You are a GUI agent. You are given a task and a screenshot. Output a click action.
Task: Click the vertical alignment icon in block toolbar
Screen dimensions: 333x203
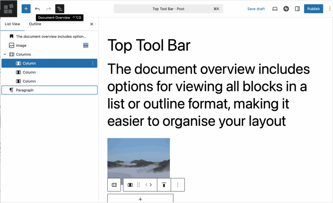pos(164,185)
